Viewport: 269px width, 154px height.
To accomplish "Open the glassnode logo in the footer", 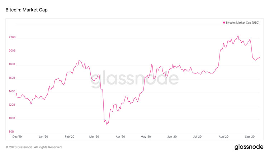I will click(249, 147).
